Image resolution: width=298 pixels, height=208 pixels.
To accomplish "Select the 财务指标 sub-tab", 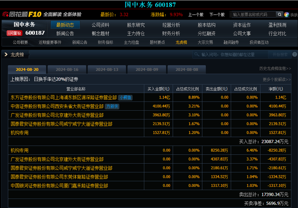I will pyautogui.click(x=105, y=42).
